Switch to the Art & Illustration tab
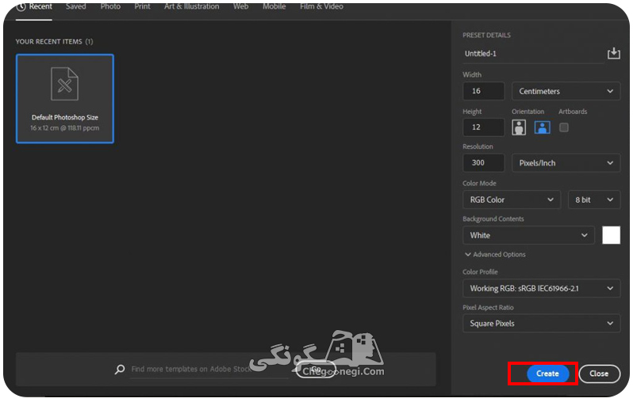This screenshot has height=402, width=633. point(192,6)
